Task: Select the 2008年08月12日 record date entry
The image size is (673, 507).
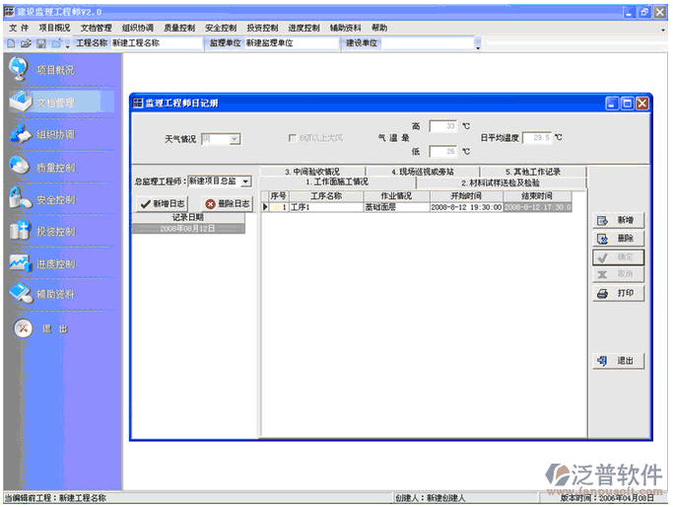Action: click(187, 228)
